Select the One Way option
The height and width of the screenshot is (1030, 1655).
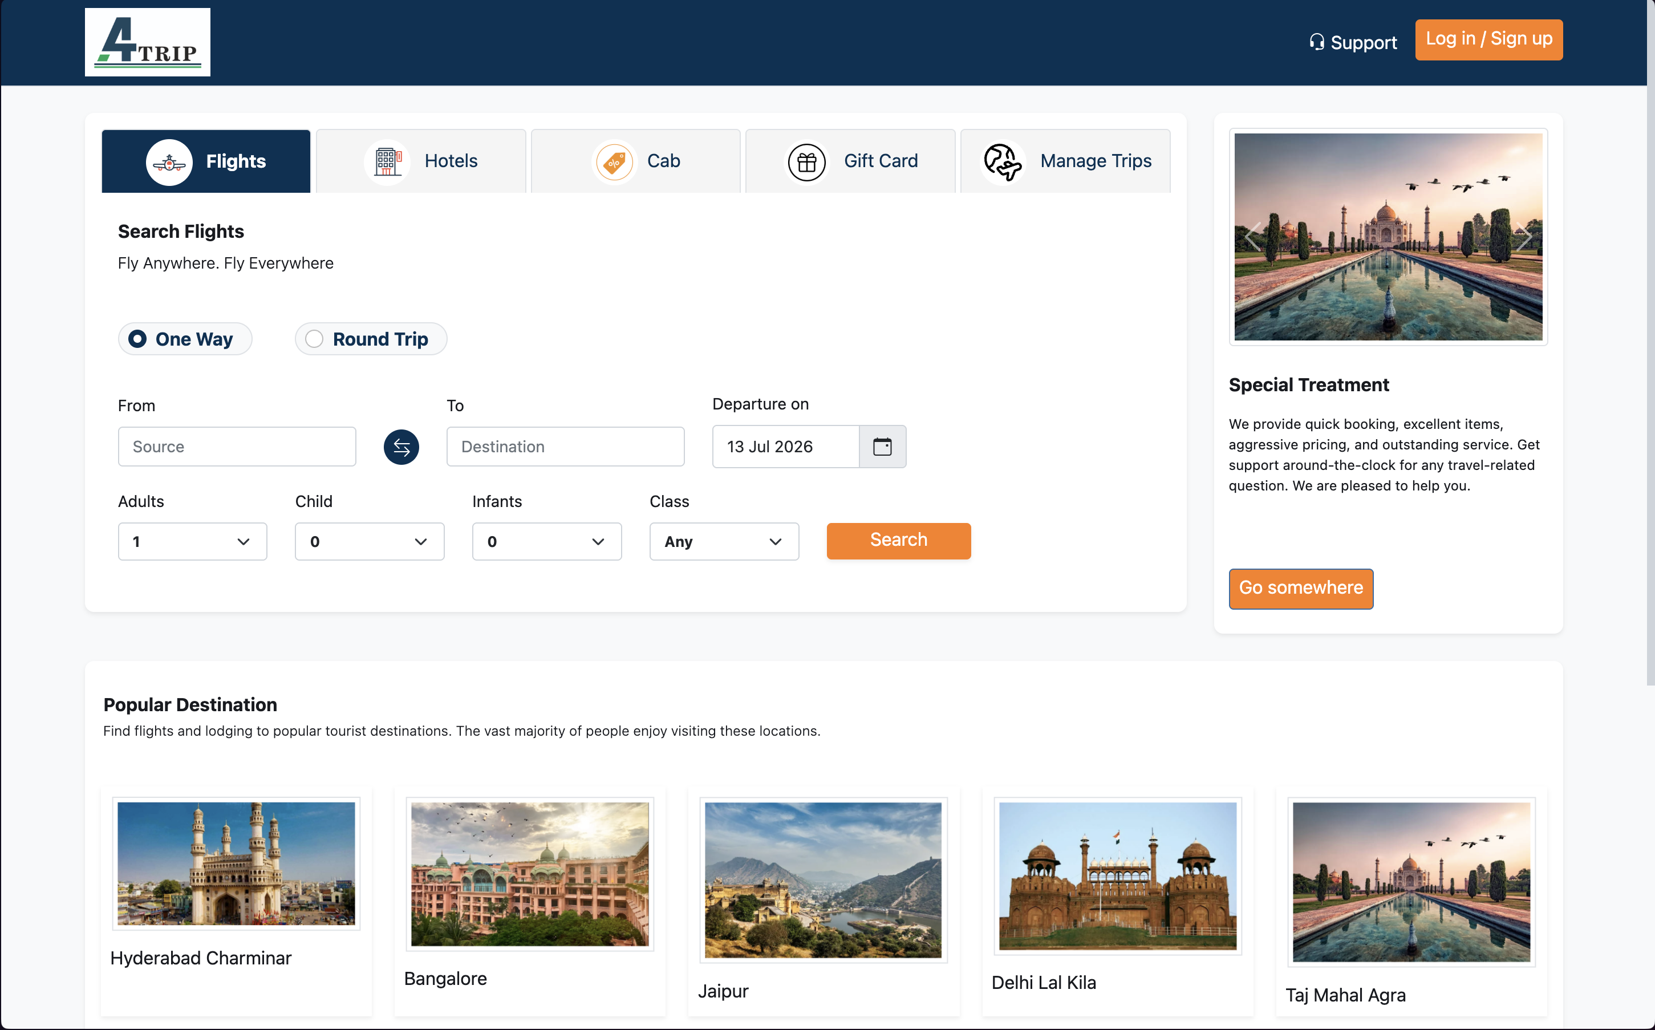pyautogui.click(x=185, y=339)
